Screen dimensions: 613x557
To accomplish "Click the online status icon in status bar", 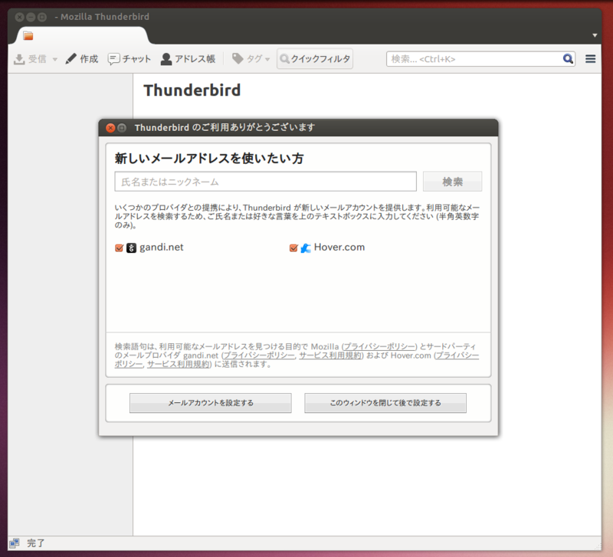I will pos(15,543).
